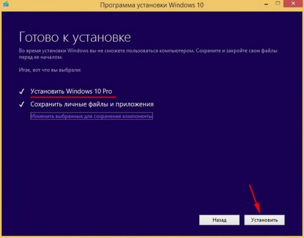Maximize the Windows 10 setup window

278,4
